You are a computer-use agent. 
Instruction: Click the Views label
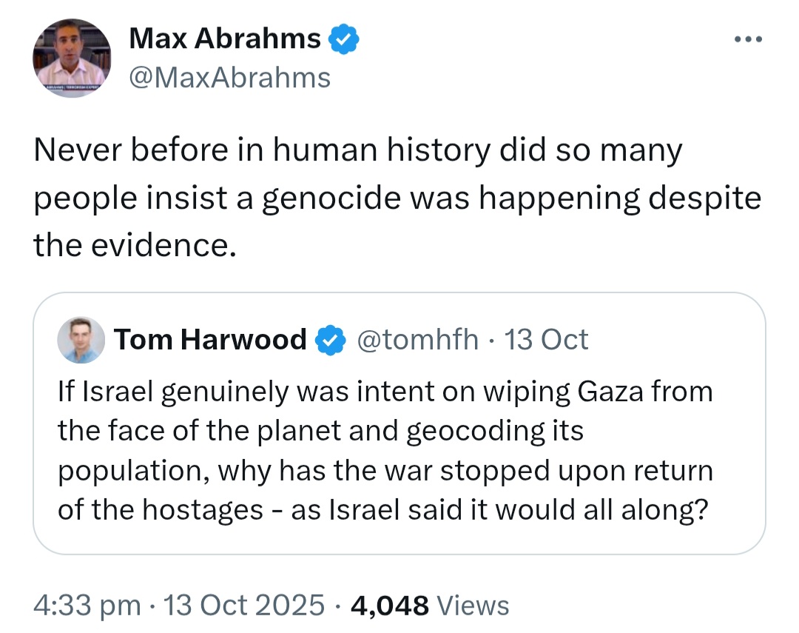[x=473, y=606]
